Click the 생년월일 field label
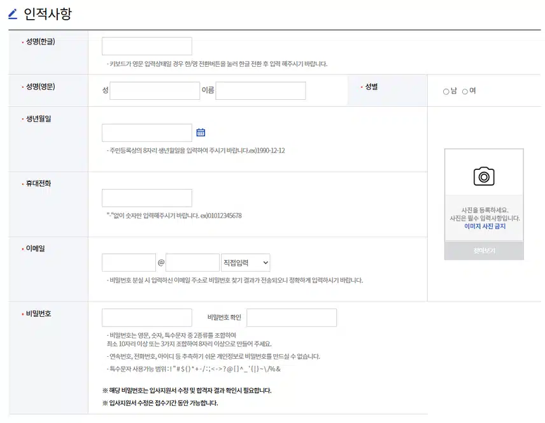 tap(38, 119)
